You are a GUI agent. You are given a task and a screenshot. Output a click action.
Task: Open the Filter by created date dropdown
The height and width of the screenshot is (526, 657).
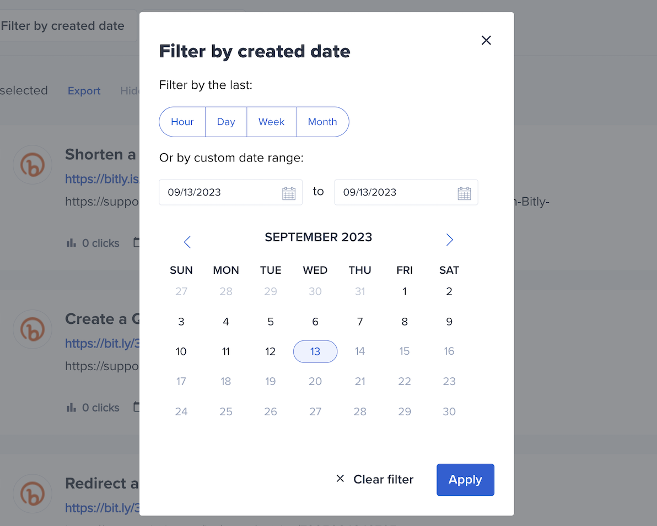pyautogui.click(x=63, y=26)
